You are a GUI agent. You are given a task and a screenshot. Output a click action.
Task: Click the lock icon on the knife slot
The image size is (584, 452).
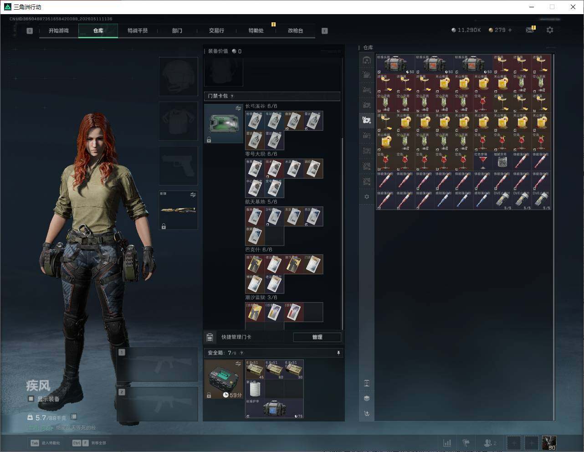click(164, 226)
